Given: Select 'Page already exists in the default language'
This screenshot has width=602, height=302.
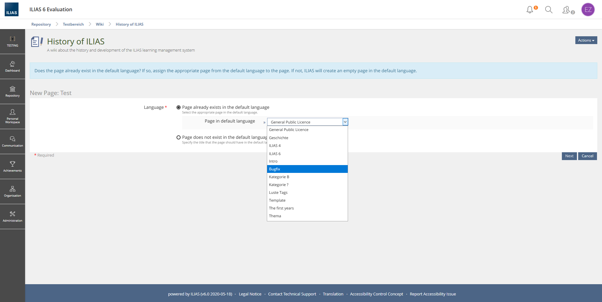Looking at the screenshot, I should click(x=179, y=108).
